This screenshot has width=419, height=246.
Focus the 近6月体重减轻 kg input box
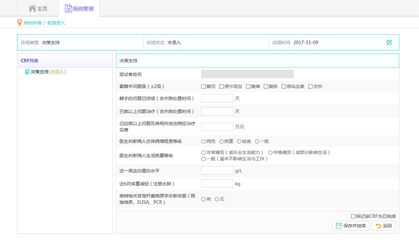217,183
